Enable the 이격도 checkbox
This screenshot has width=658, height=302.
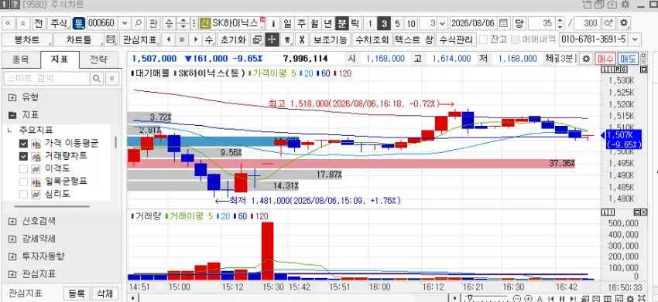click(x=23, y=169)
